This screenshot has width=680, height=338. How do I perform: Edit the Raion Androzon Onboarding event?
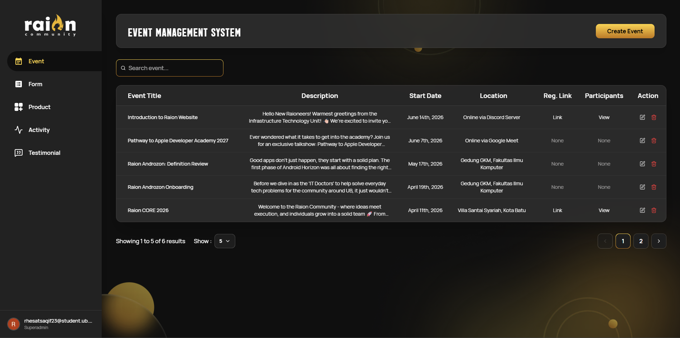[x=642, y=187]
